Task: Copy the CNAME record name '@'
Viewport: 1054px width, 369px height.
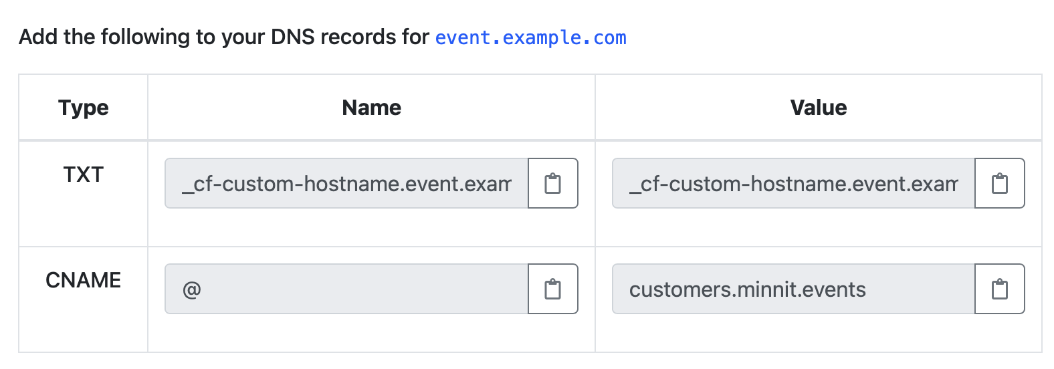Action: [552, 289]
